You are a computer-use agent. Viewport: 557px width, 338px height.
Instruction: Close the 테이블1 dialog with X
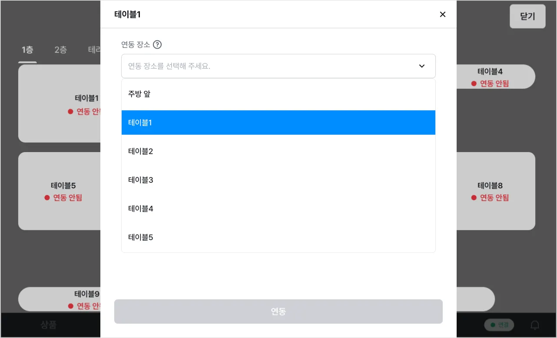point(442,14)
